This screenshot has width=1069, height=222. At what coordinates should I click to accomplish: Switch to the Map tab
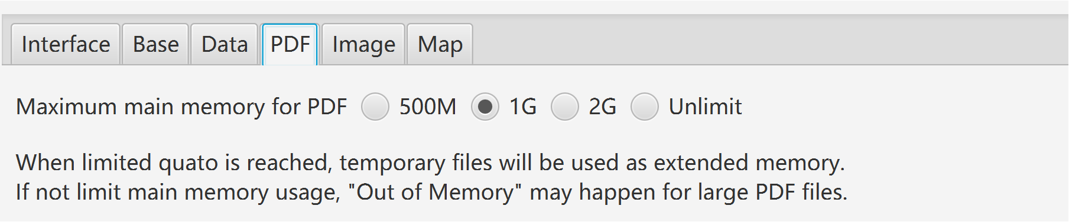[440, 44]
